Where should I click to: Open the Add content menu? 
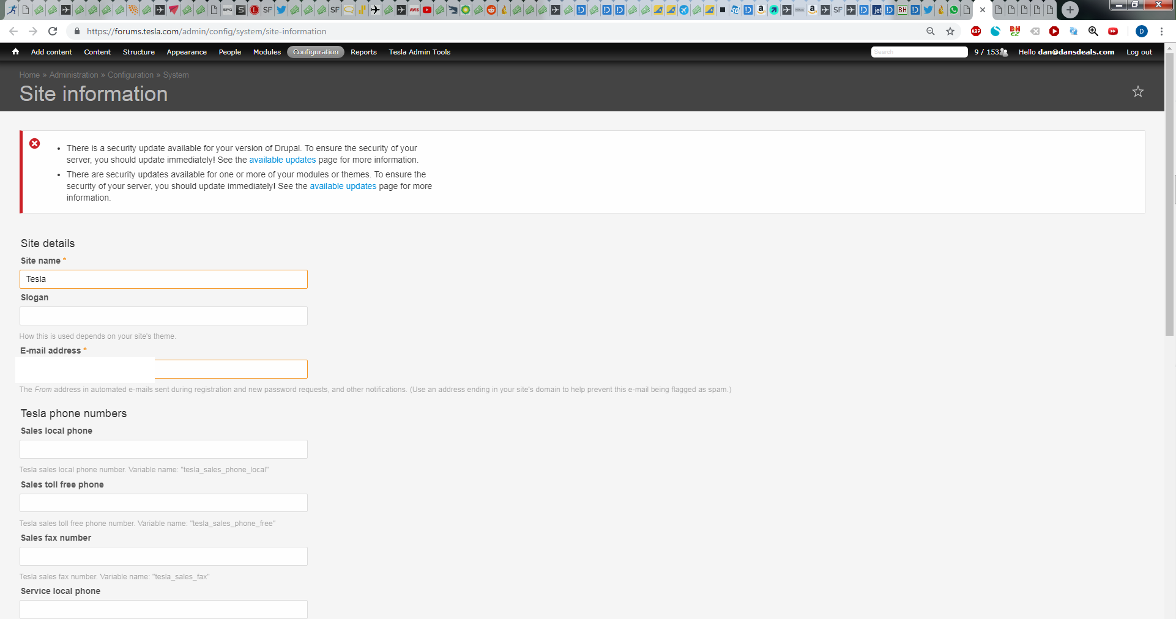tap(51, 52)
